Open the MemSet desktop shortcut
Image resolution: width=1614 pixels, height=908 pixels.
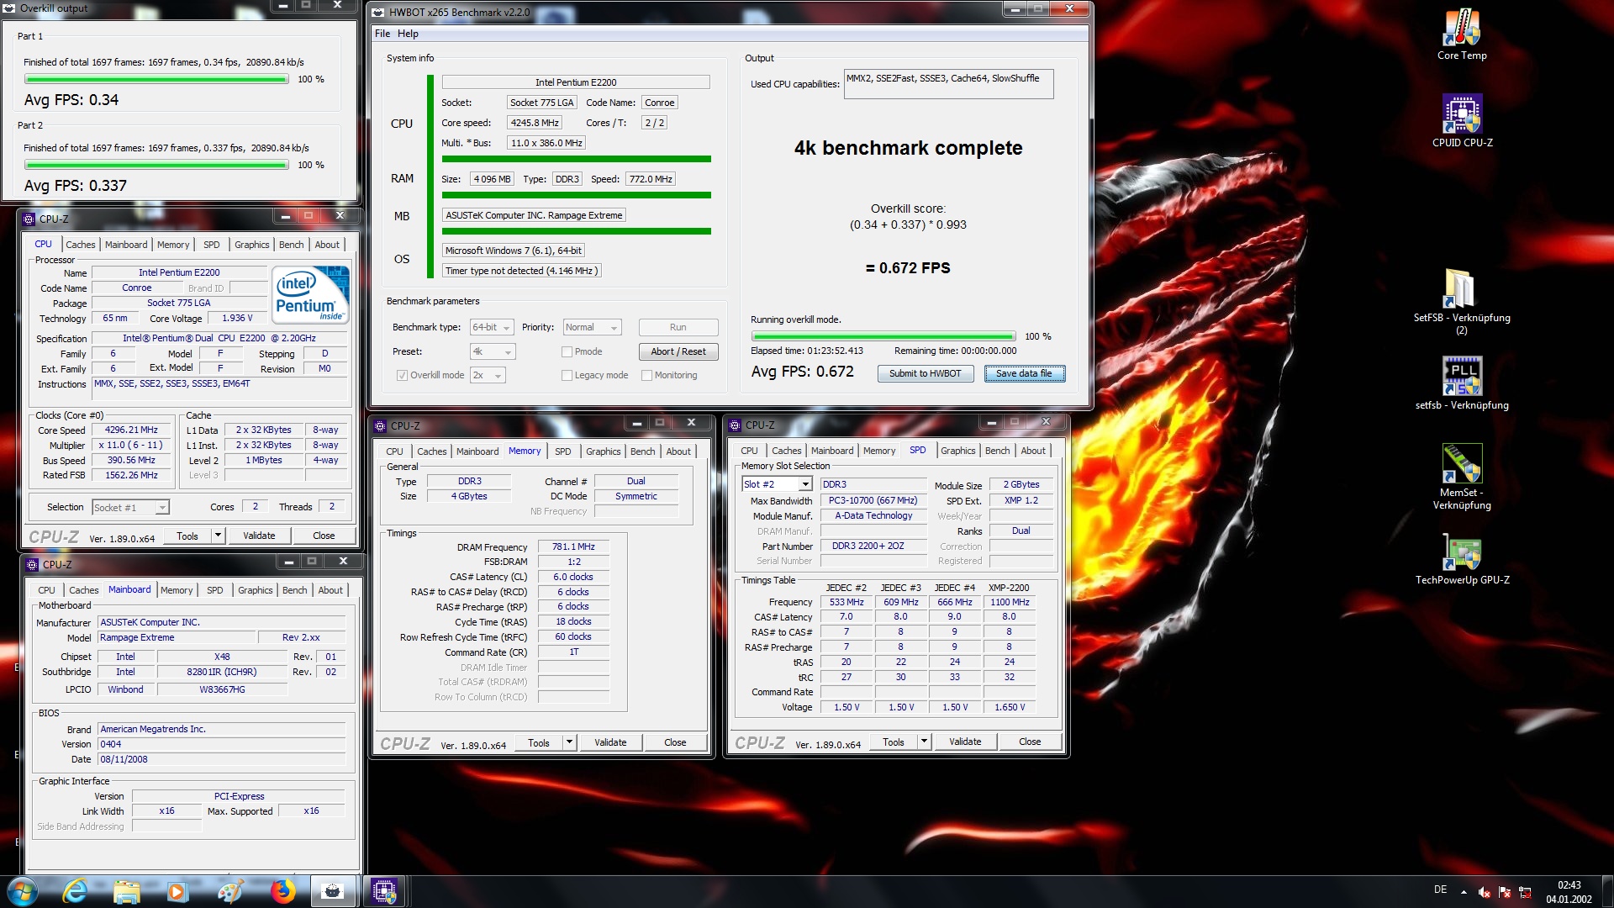pyautogui.click(x=1462, y=477)
